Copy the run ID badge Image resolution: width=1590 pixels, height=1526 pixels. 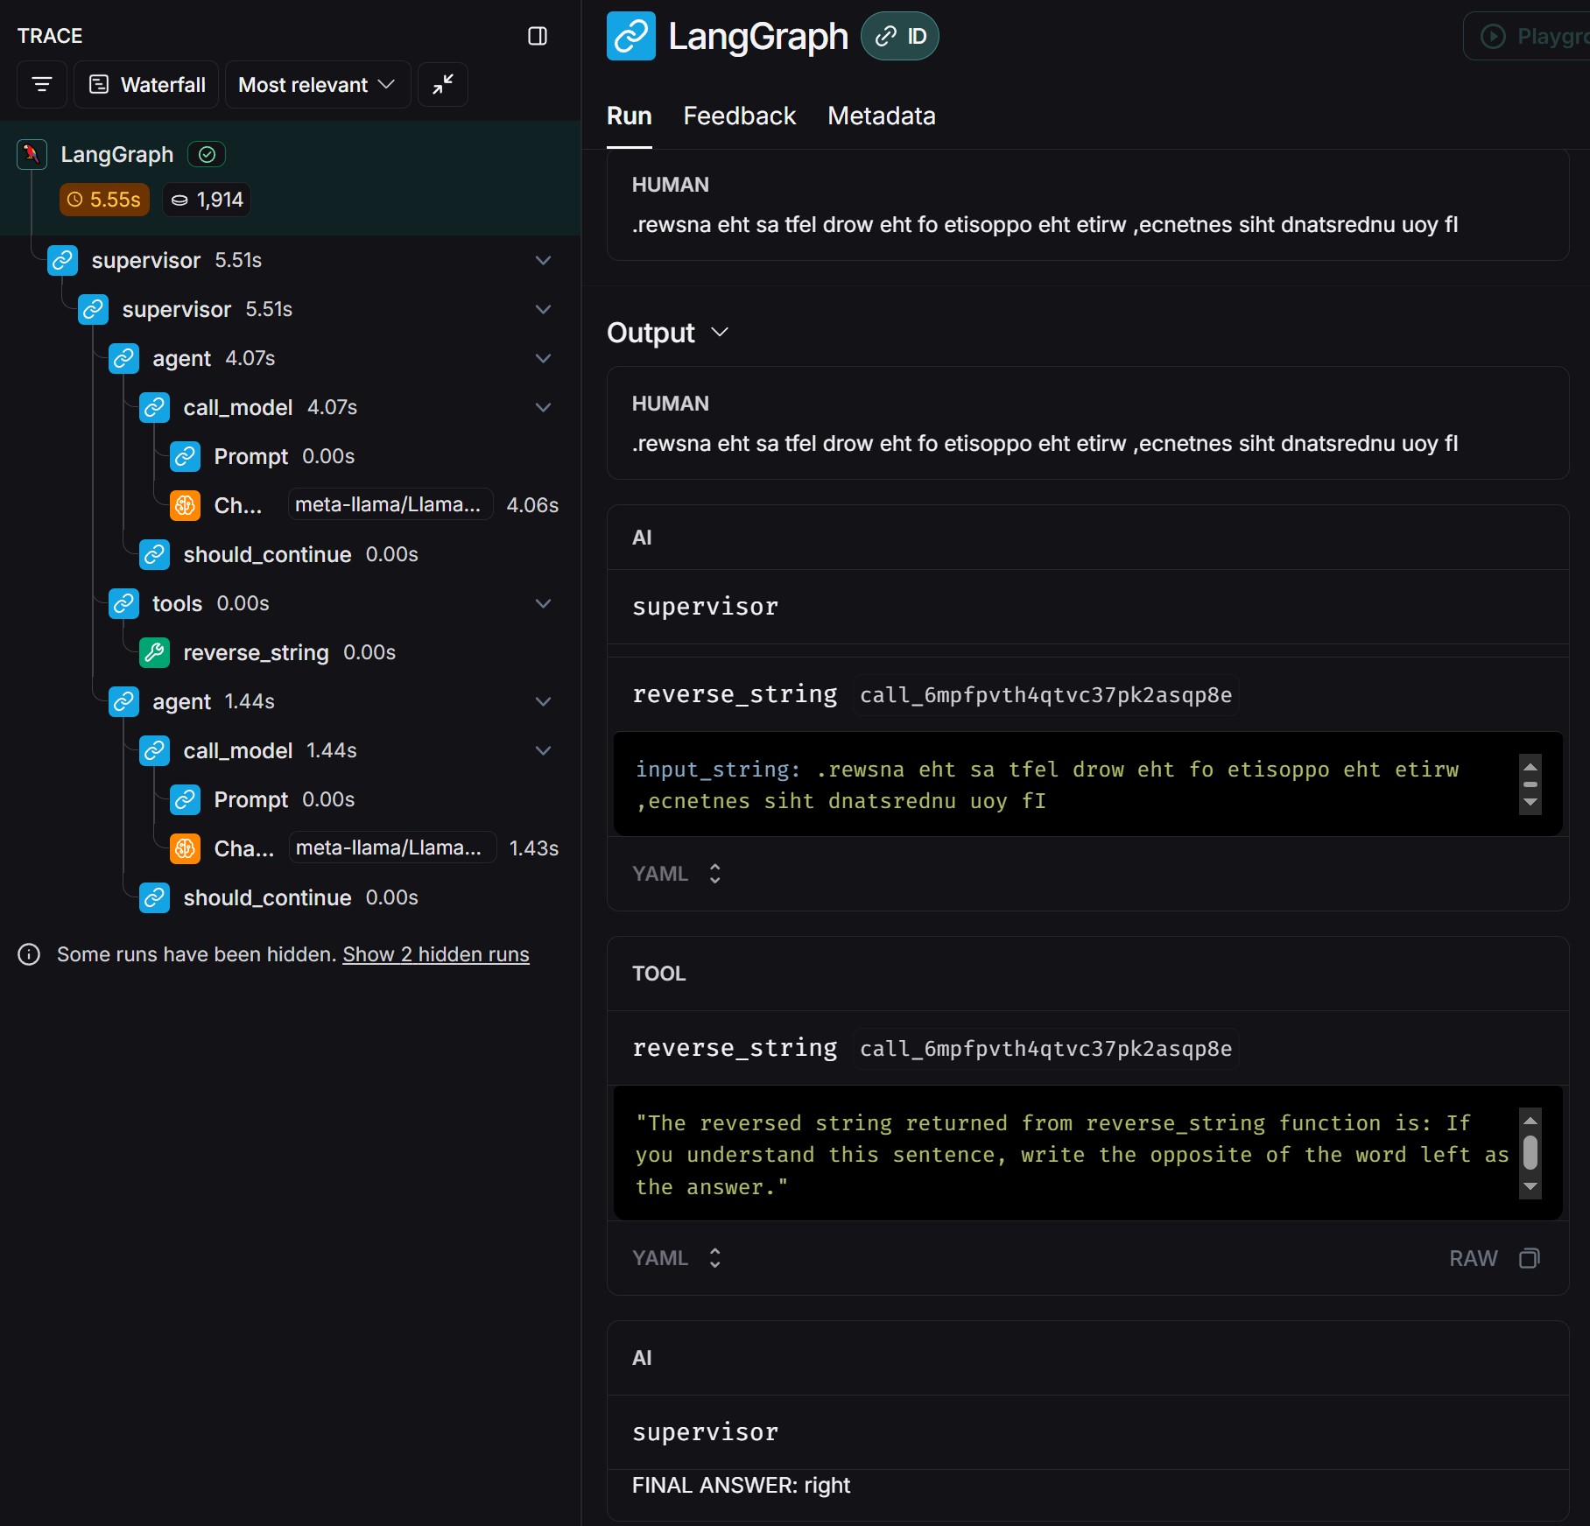900,36
